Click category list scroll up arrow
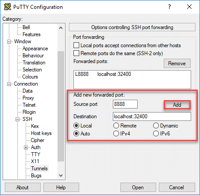 pos(61,28)
